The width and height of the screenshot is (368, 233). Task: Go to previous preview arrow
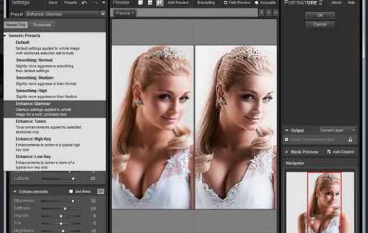point(262,12)
